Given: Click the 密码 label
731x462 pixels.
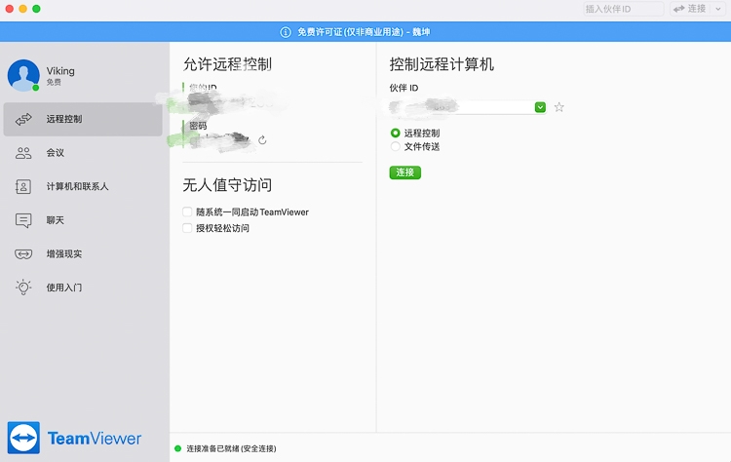Looking at the screenshot, I should tap(198, 126).
